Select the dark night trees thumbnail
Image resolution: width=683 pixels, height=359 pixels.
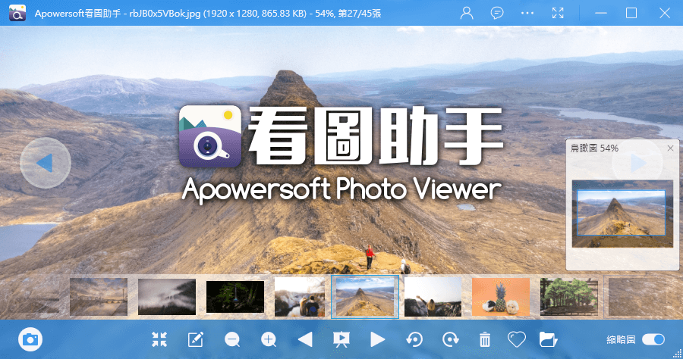pos(235,297)
